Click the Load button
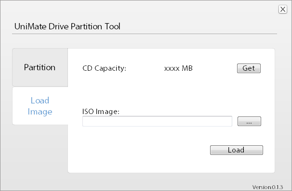292x191 pixels. click(237, 150)
